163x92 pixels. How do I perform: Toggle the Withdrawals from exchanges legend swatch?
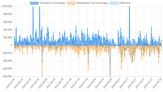click(71, 3)
